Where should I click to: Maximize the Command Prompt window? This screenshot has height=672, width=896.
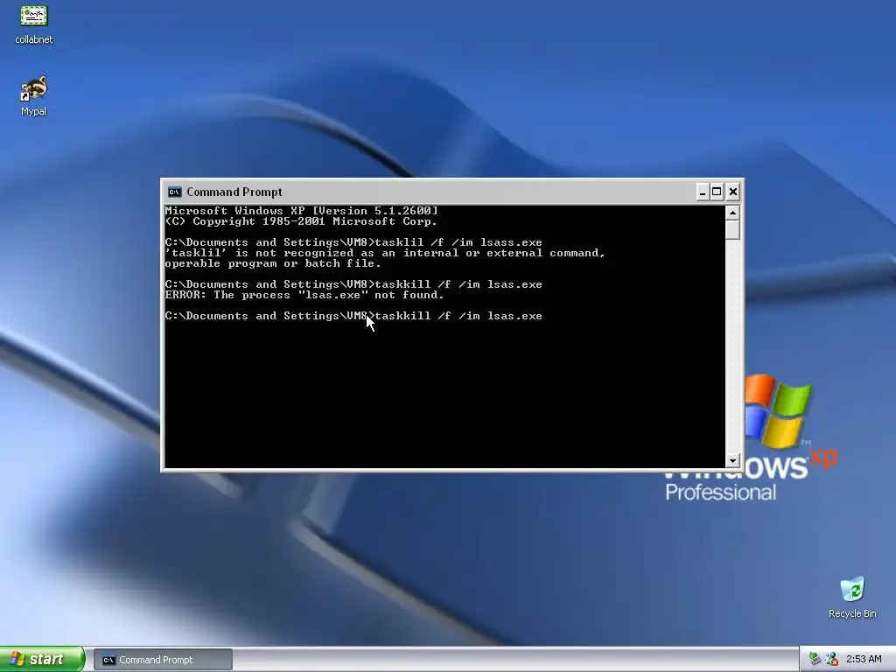[717, 192]
